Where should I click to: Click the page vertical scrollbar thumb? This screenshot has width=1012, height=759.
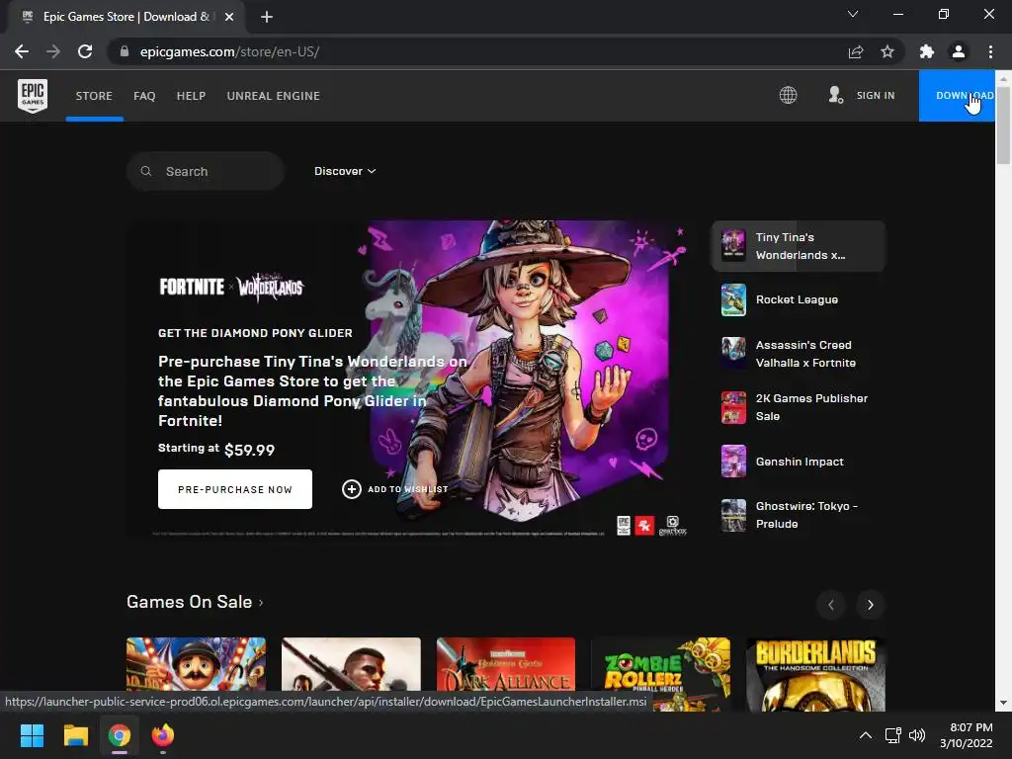pyautogui.click(x=1003, y=126)
